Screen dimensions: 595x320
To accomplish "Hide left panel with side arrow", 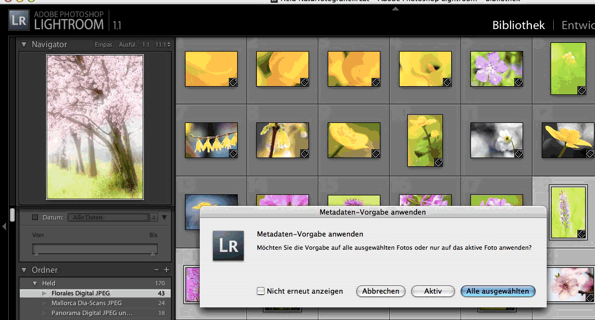I will (x=4, y=227).
